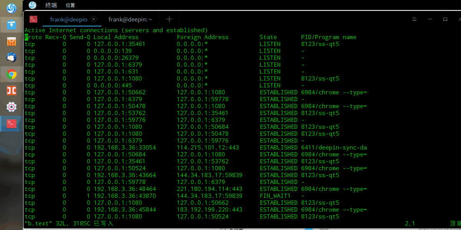Image resolution: width=461 pixels, height=230 pixels.
Task: Launch the orange shopping basket dock app
Action: (x=12, y=41)
